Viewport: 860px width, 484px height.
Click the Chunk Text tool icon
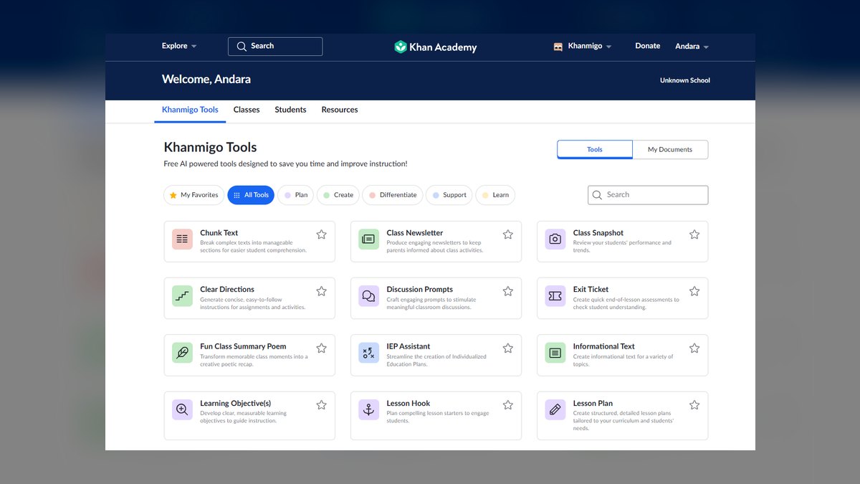pos(182,239)
